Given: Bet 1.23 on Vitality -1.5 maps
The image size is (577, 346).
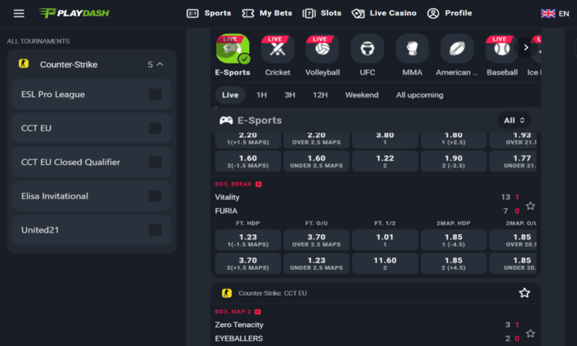Looking at the screenshot, I should (248, 240).
